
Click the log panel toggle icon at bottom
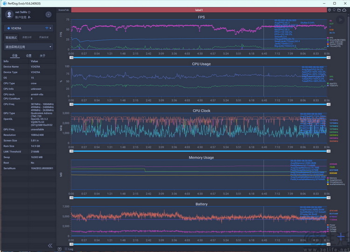click(60, 249)
